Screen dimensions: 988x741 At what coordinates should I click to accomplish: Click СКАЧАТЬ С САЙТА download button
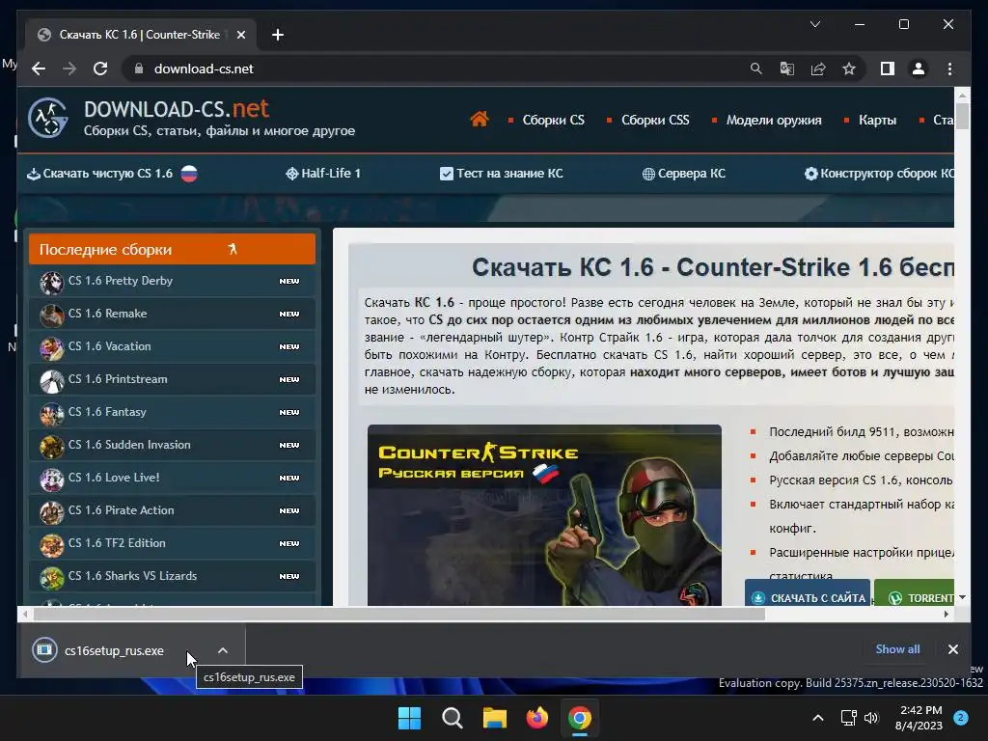(x=808, y=593)
